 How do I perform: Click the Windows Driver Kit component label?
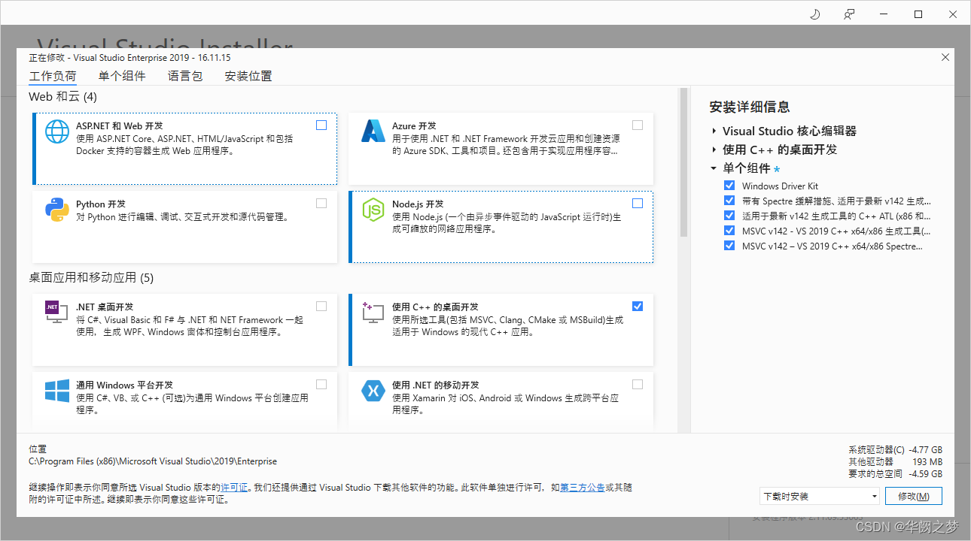point(780,186)
